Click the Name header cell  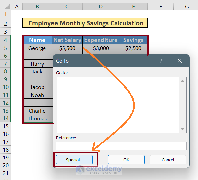(x=38, y=40)
